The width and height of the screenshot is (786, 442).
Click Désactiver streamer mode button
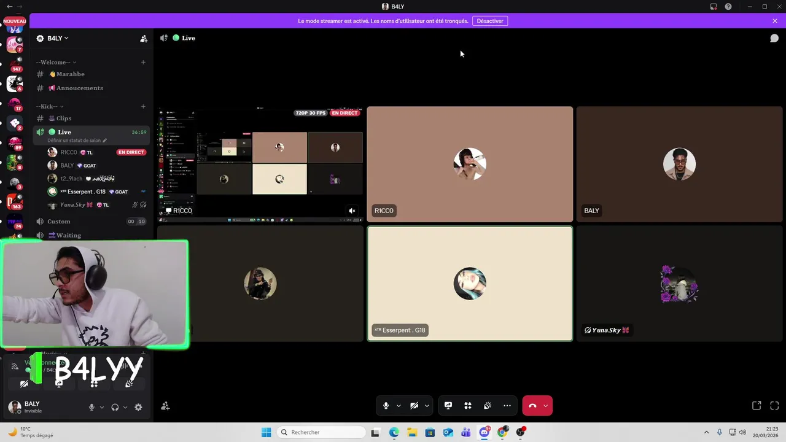click(x=490, y=21)
